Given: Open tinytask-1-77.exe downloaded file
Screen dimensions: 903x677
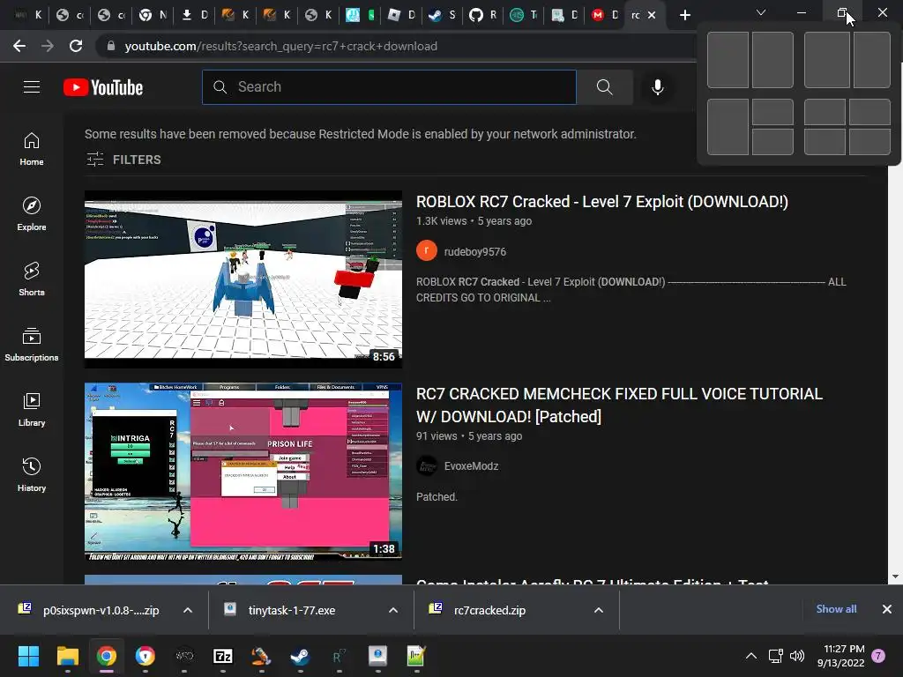Looking at the screenshot, I should point(291,610).
